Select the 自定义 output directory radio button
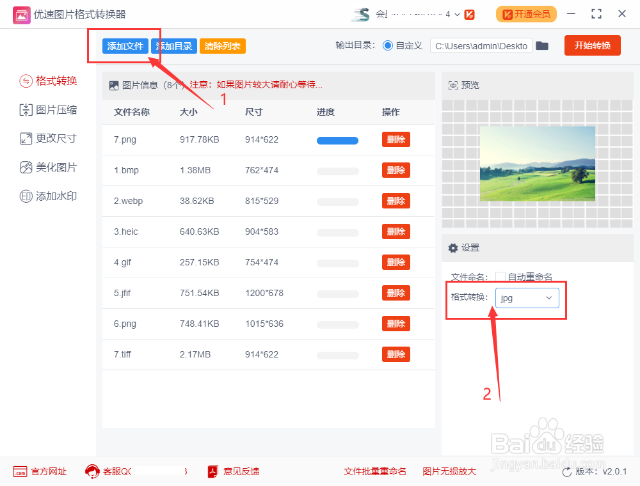 click(x=387, y=45)
